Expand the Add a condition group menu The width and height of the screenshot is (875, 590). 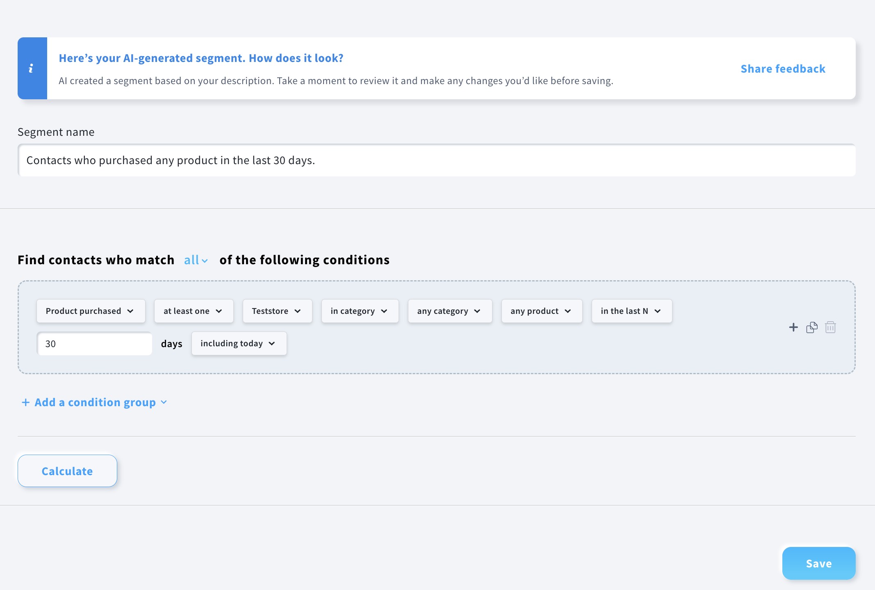click(x=164, y=402)
